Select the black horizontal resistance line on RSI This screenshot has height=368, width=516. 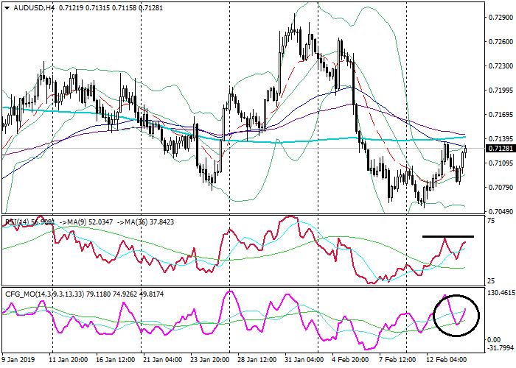[x=447, y=236]
